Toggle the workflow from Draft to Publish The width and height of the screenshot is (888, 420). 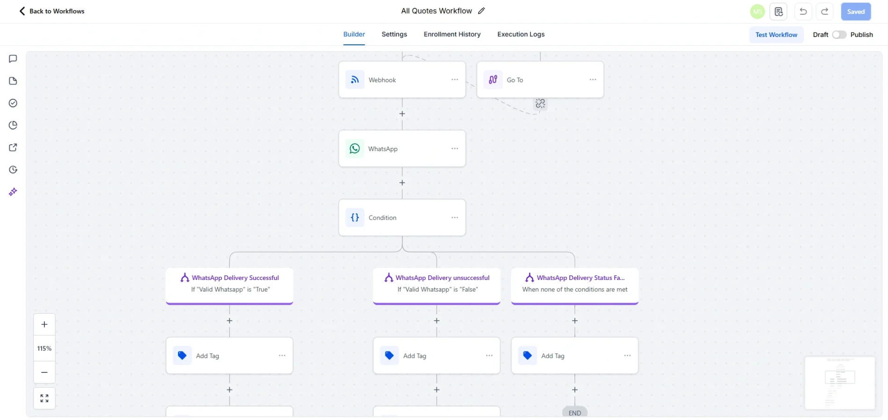pos(839,35)
